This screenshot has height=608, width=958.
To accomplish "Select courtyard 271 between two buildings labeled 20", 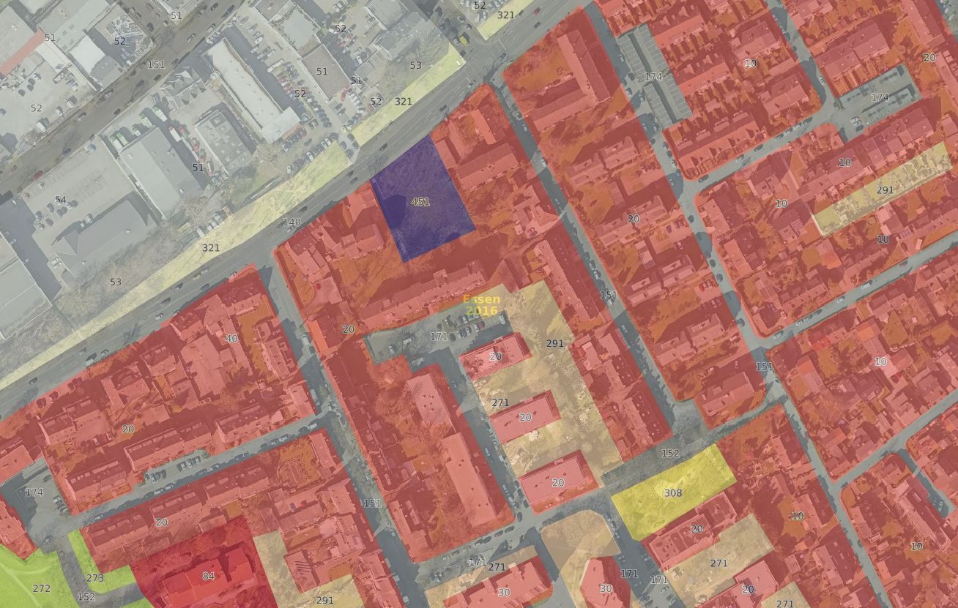I will pos(500,403).
